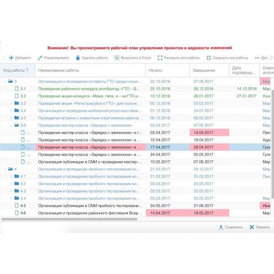
Task: Click the folder icon of work 3.5
Action: (16, 118)
